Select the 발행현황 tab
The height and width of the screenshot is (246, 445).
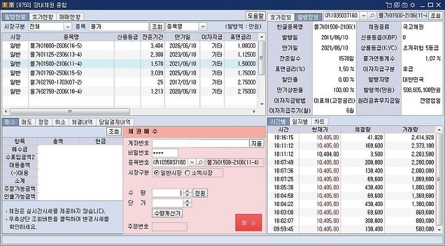(x=15, y=17)
